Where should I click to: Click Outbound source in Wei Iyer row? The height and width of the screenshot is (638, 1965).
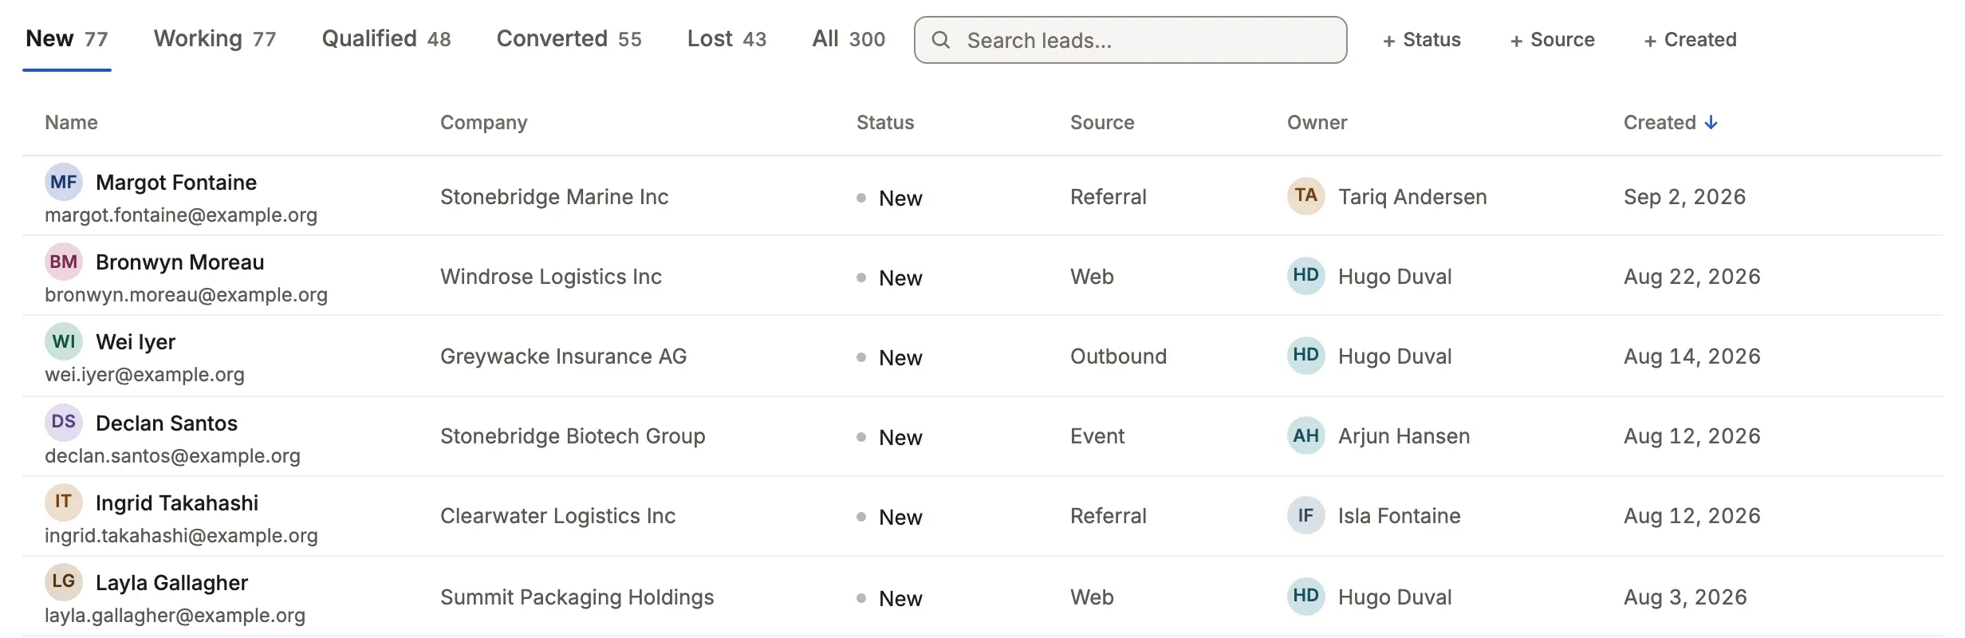pos(1118,356)
